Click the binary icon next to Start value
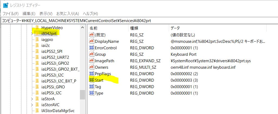The image size is (278, 114). pos(92,80)
